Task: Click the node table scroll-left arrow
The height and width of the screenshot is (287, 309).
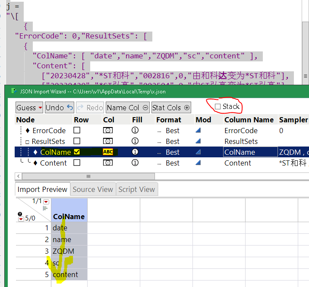Action: (x=18, y=176)
